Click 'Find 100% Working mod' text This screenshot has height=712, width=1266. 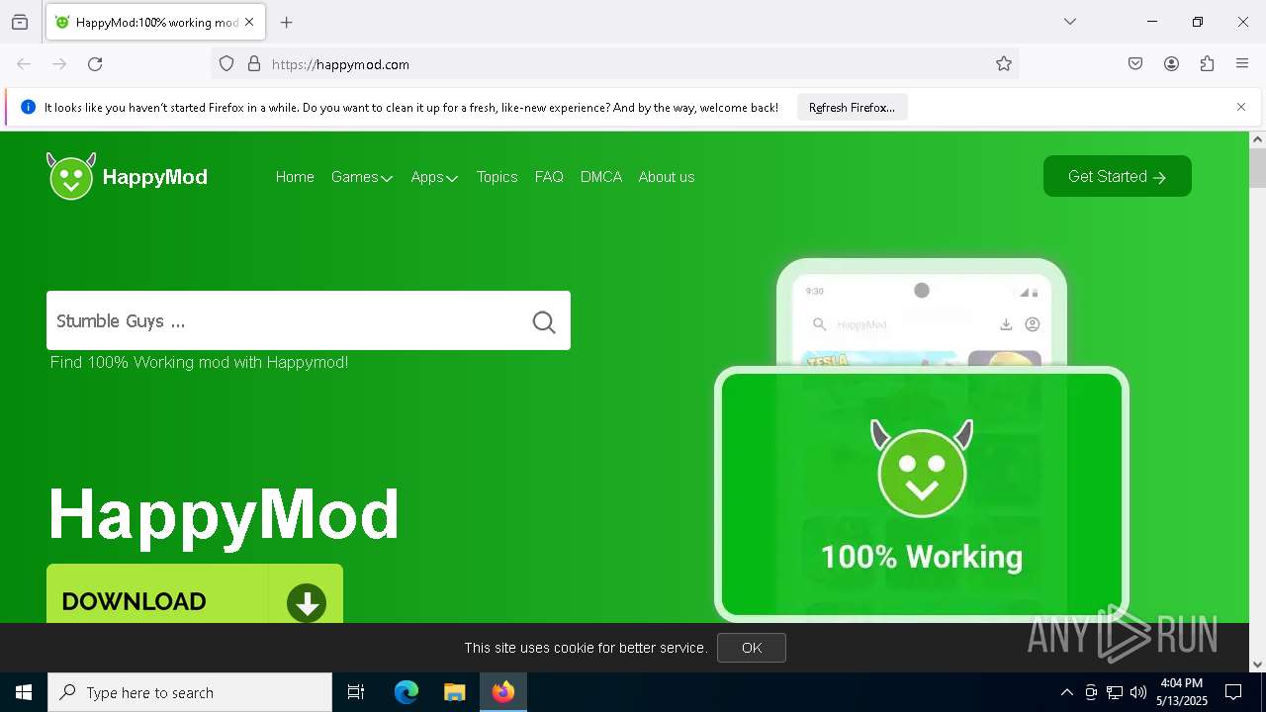(200, 362)
